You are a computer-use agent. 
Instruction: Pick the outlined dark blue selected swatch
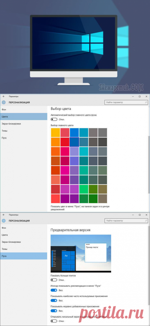(74, 142)
